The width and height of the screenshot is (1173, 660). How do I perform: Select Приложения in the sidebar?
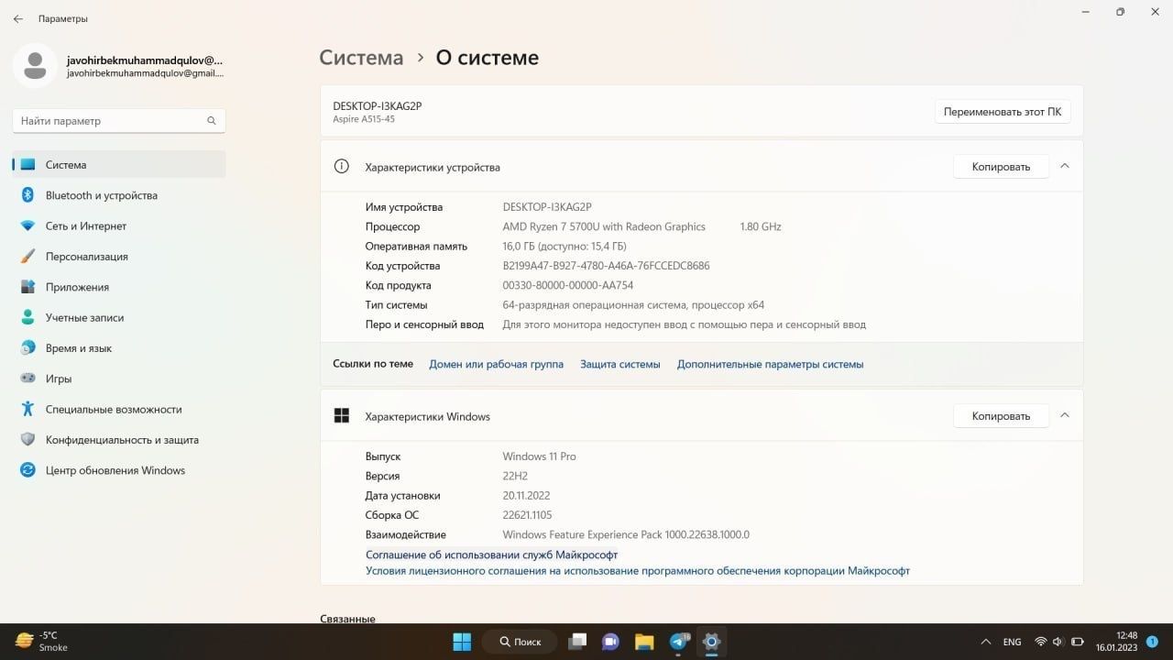[119, 287]
